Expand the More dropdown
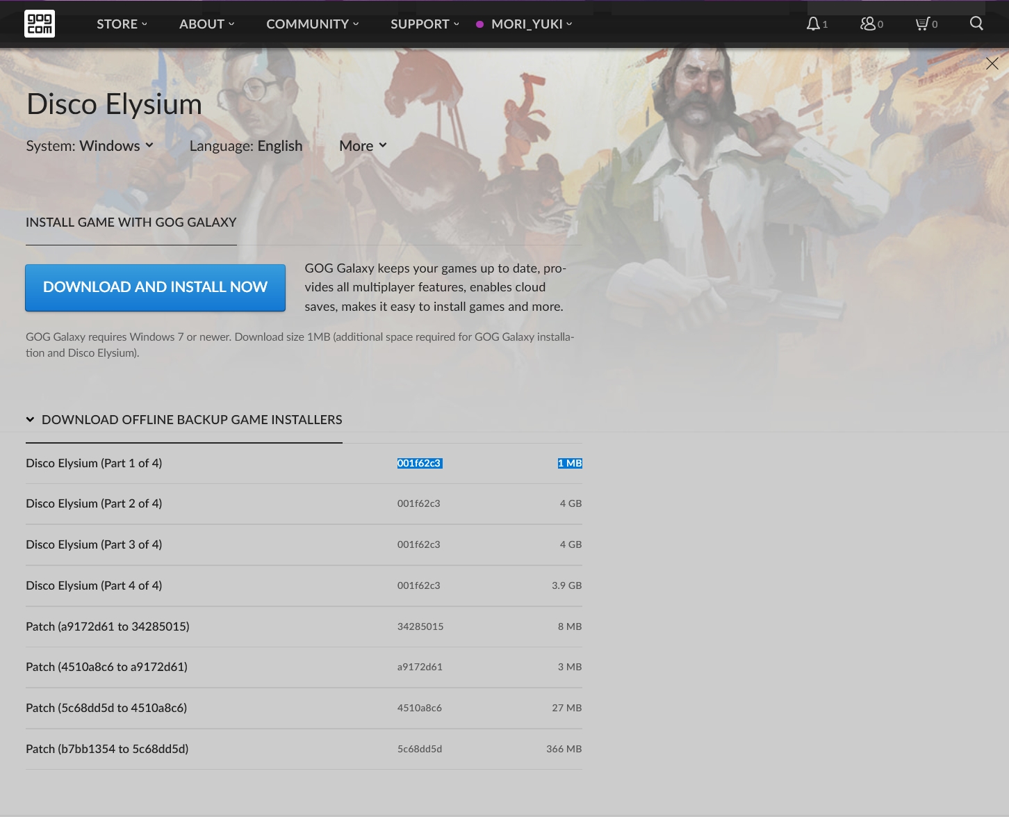 (x=363, y=146)
